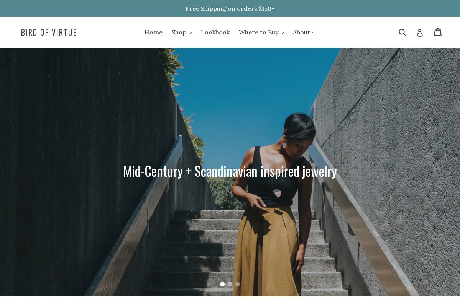Jump to the third slideshow dot
The height and width of the screenshot is (306, 460).
coord(238,284)
